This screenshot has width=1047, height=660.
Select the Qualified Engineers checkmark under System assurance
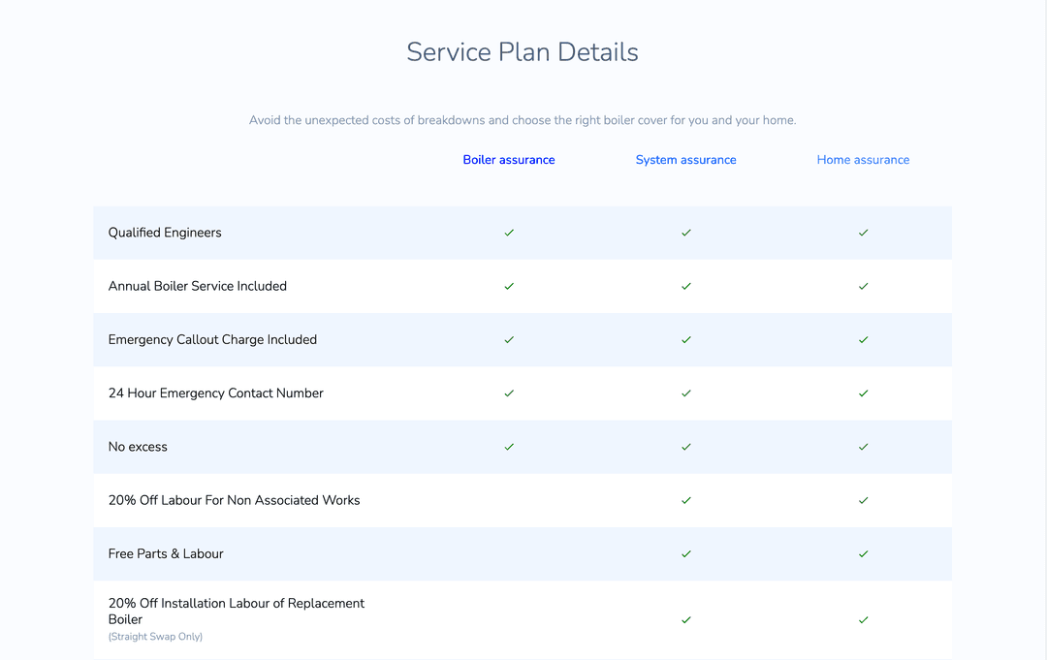[685, 233]
